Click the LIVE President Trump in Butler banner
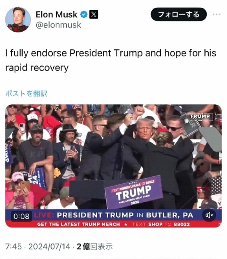The height and width of the screenshot is (259, 227). 113,215
